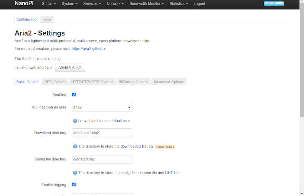Switch to the Advanced Options tab
This screenshot has width=304, height=196.
click(x=169, y=82)
